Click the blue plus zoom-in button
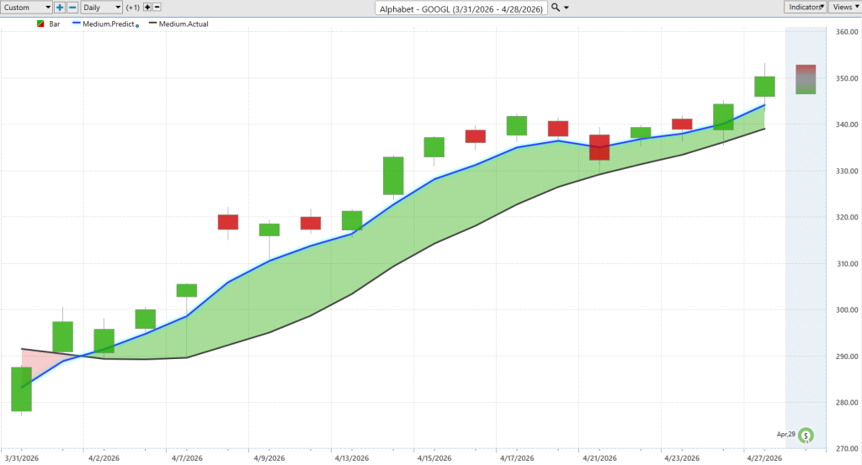 pyautogui.click(x=60, y=8)
